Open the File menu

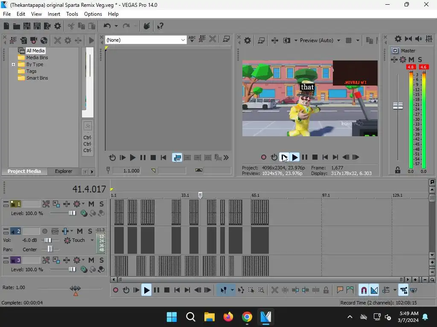point(7,14)
